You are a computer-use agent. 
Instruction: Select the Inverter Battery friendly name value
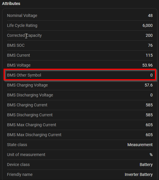139,175
